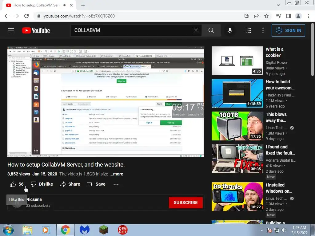This screenshot has width=315, height=236.
Task: Open a new browser tab
Action: (x=83, y=5)
